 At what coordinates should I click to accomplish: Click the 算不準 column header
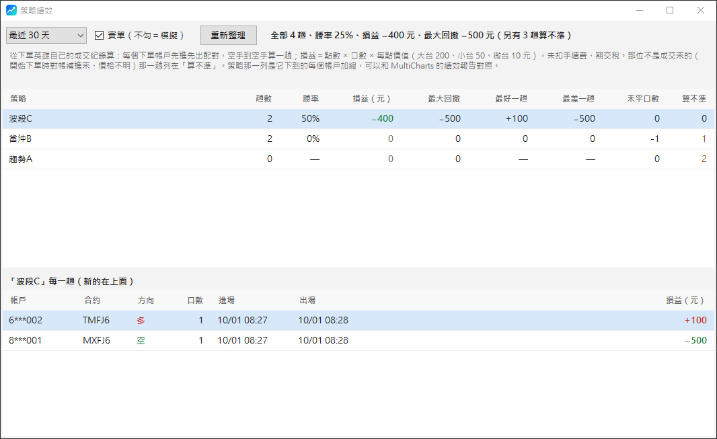coord(694,99)
